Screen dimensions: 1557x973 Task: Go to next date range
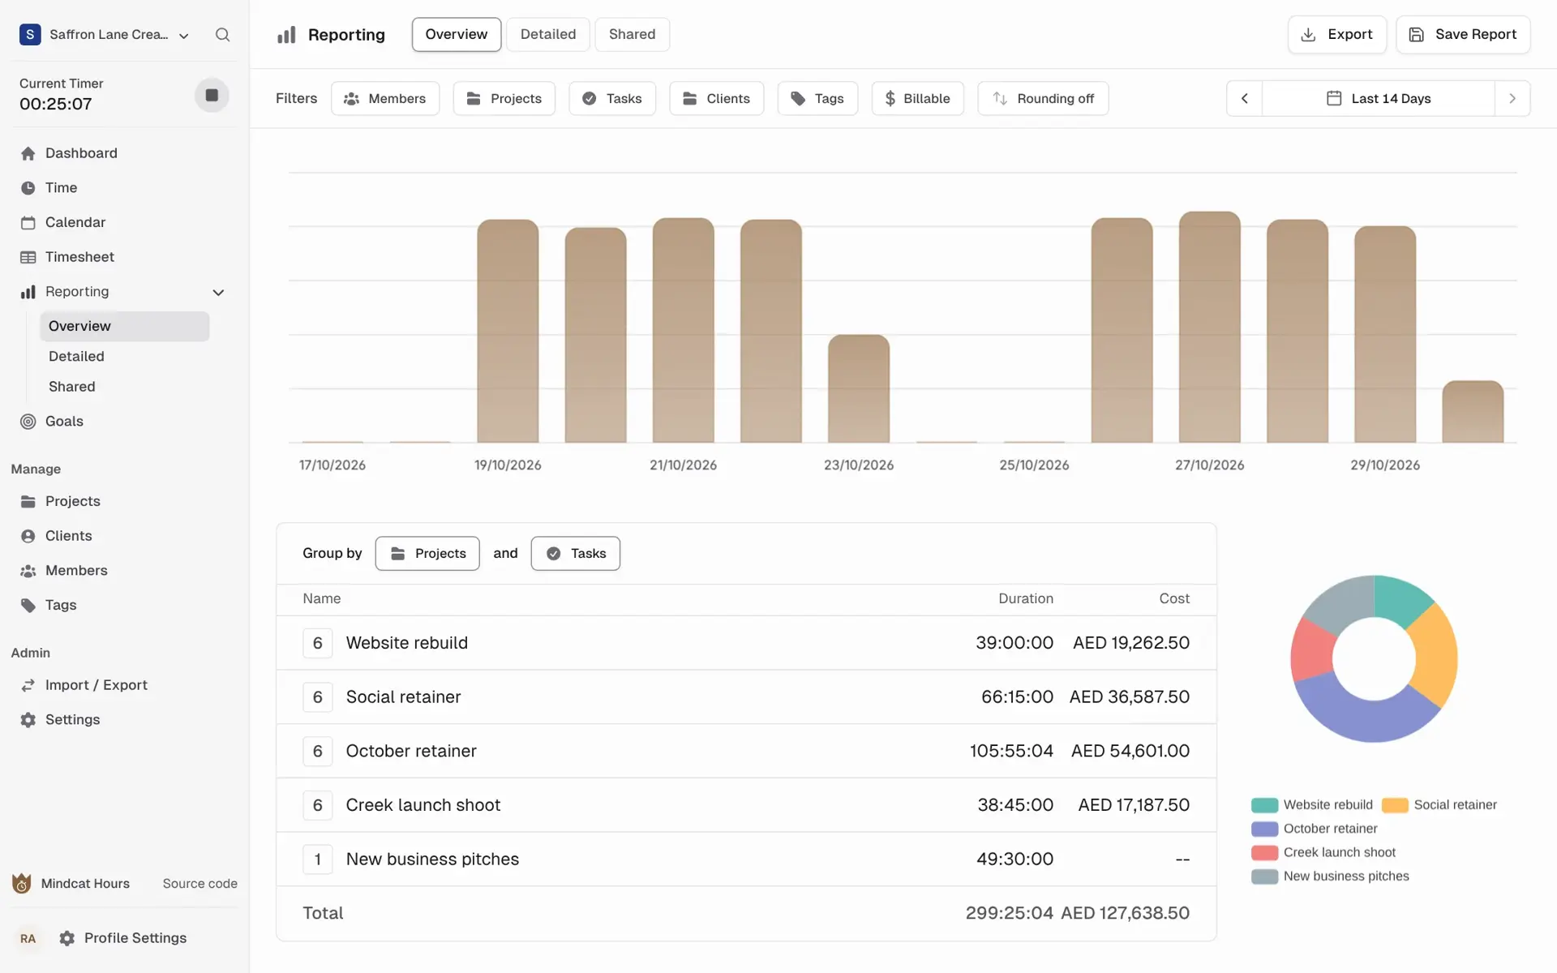[1512, 98]
